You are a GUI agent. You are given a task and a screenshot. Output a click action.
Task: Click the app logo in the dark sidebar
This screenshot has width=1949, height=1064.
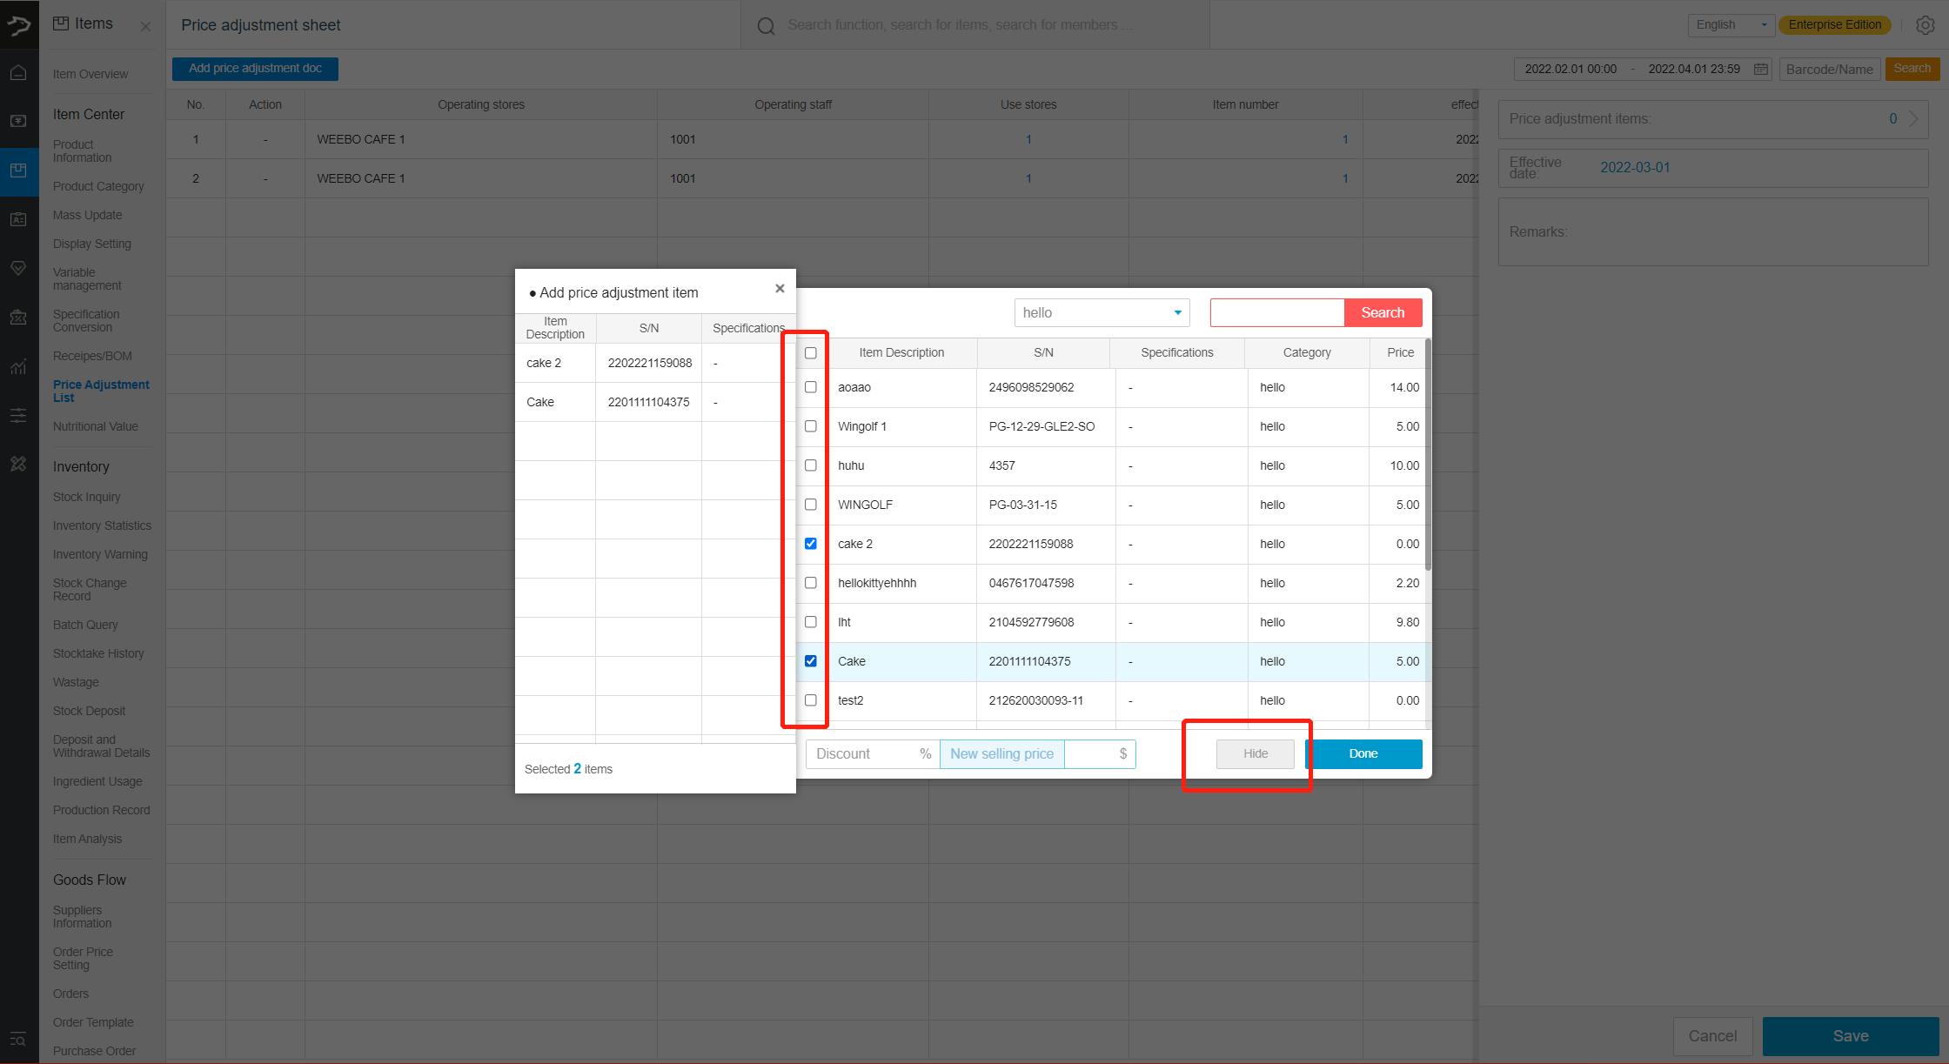point(19,24)
